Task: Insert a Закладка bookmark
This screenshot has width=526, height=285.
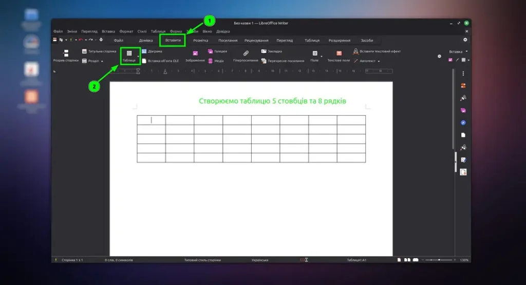Action: pyautogui.click(x=272, y=51)
